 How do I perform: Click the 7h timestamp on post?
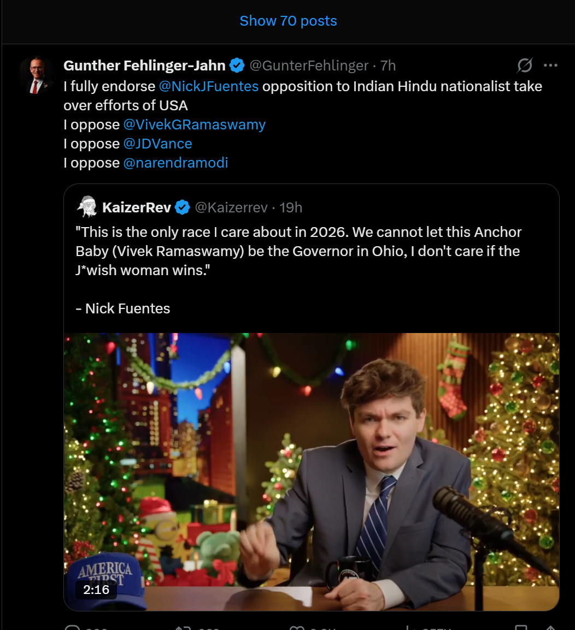coord(388,66)
